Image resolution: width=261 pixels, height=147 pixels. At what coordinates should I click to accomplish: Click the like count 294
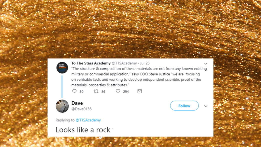pyautogui.click(x=126, y=92)
